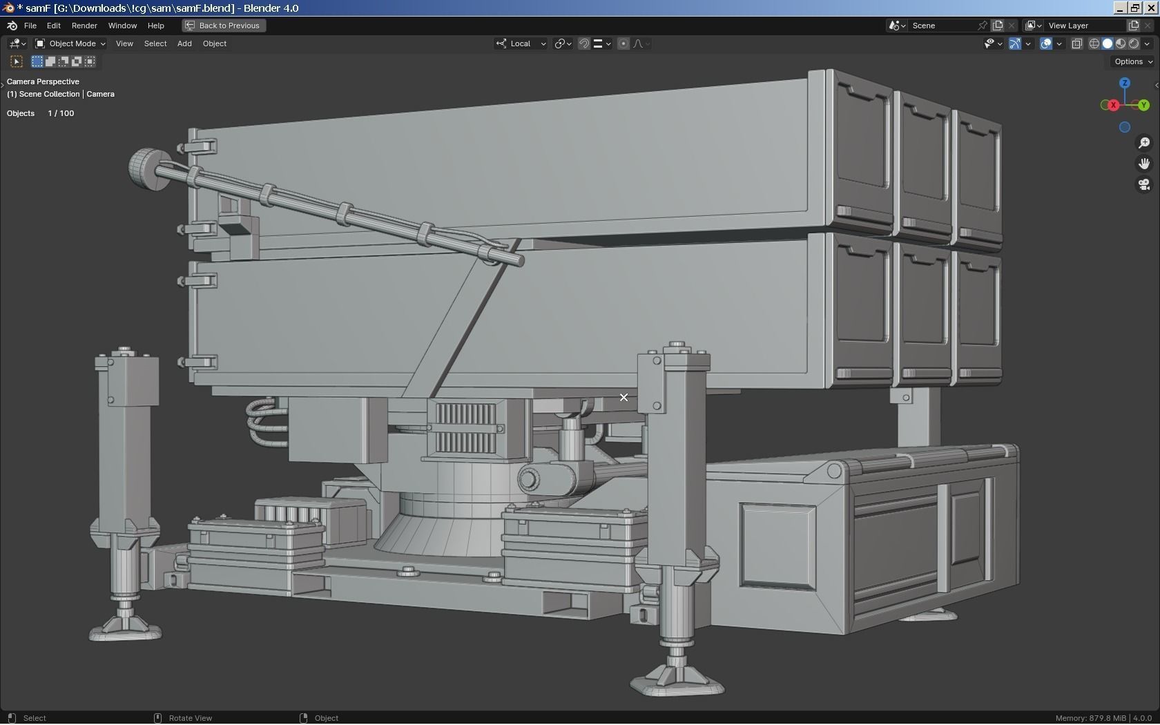Open the snapping options dropdown
1160x725 pixels.
coord(602,43)
